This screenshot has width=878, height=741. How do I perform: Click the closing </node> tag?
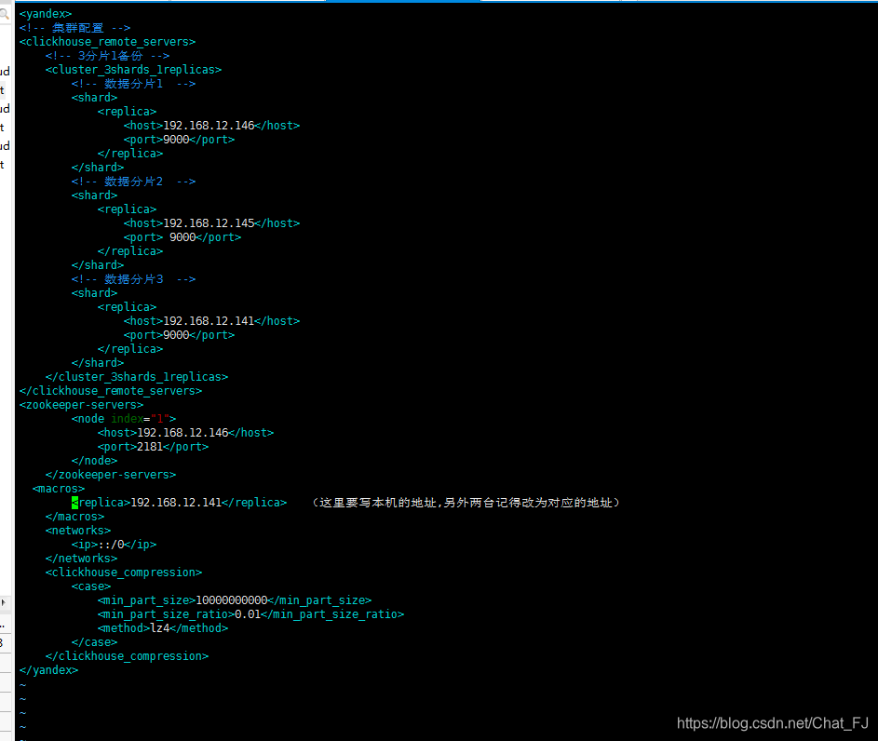point(94,461)
